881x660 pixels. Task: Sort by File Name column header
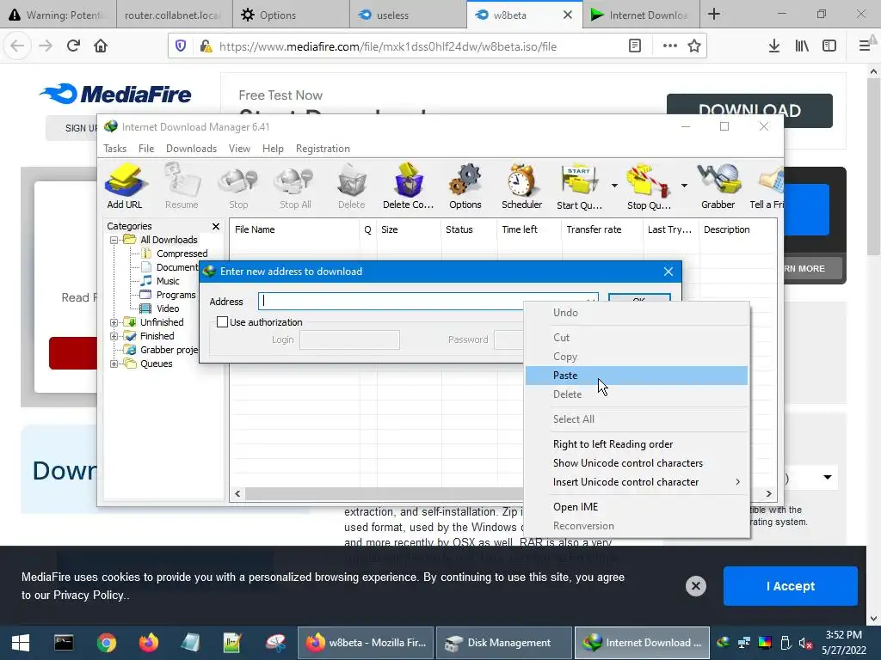click(294, 229)
